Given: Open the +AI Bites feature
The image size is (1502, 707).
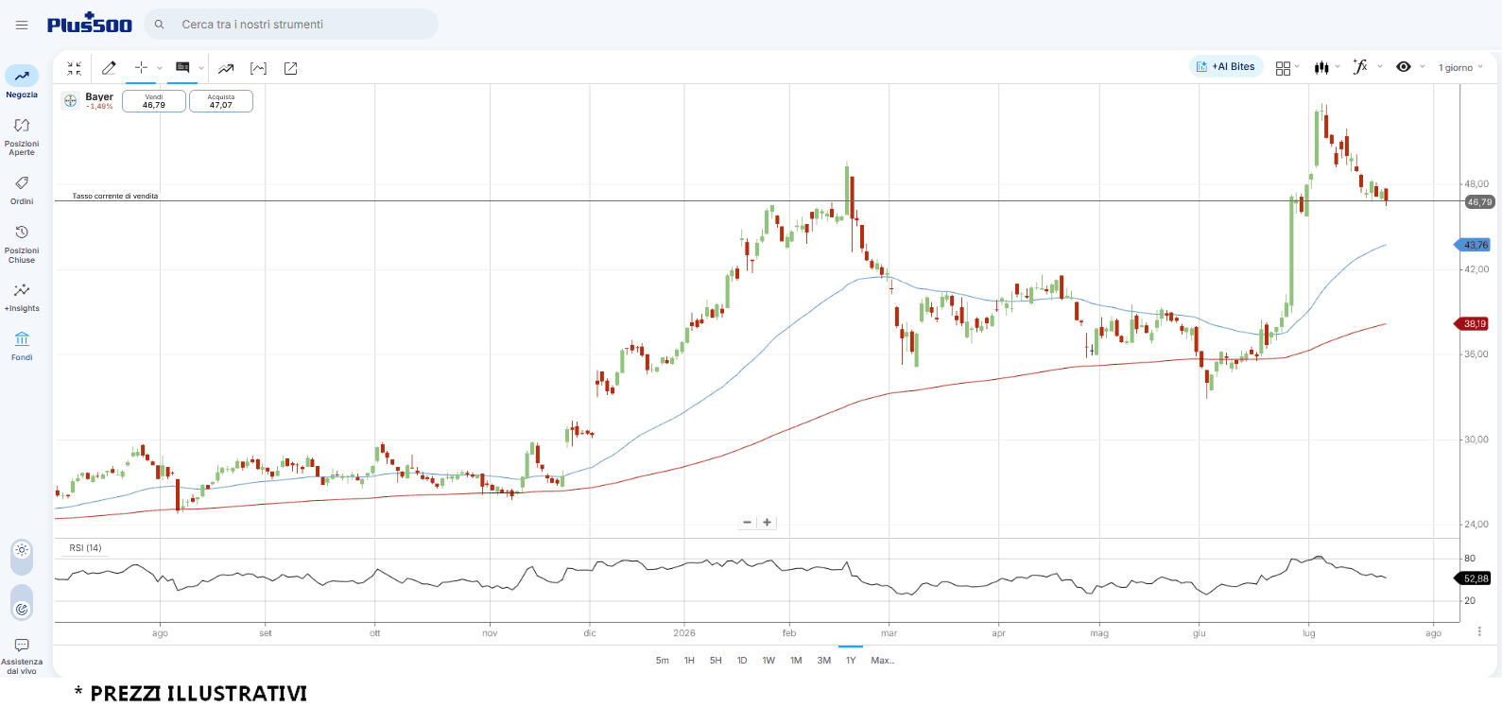Looking at the screenshot, I should (x=1226, y=67).
